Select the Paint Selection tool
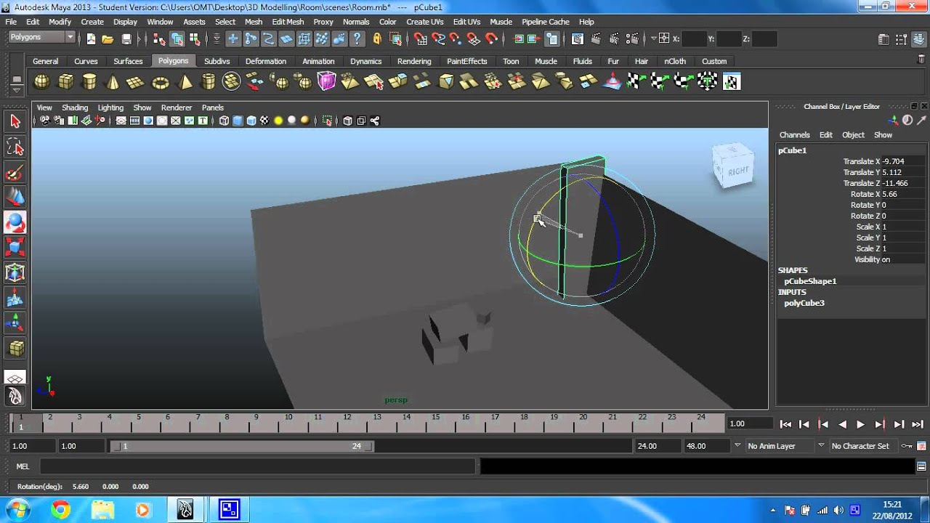 click(15, 173)
